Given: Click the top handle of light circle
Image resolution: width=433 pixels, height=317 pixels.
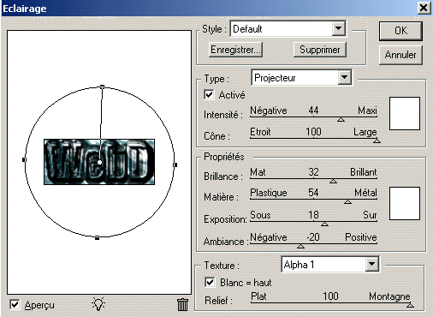Looking at the screenshot, I should tap(102, 87).
